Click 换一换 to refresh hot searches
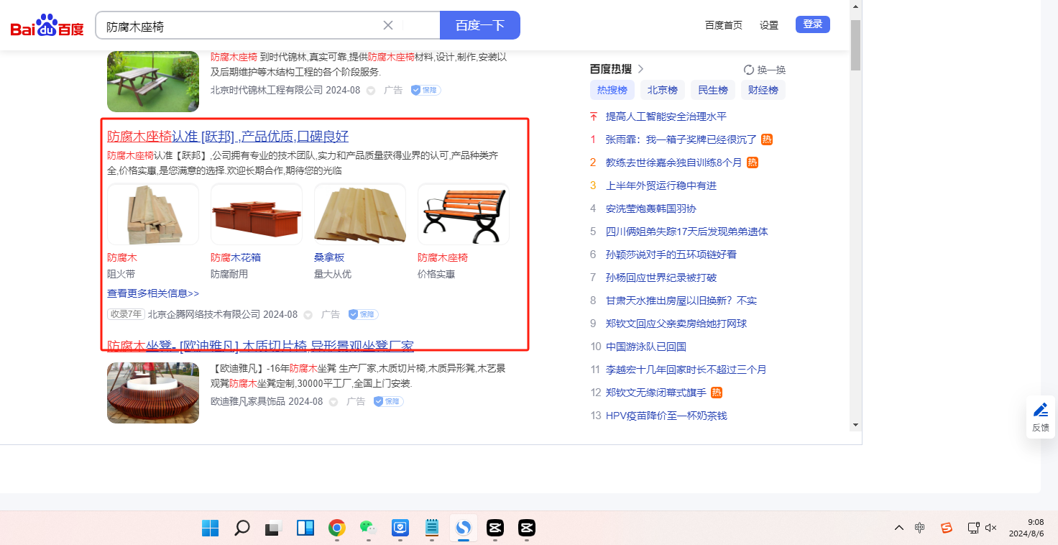 click(771, 70)
